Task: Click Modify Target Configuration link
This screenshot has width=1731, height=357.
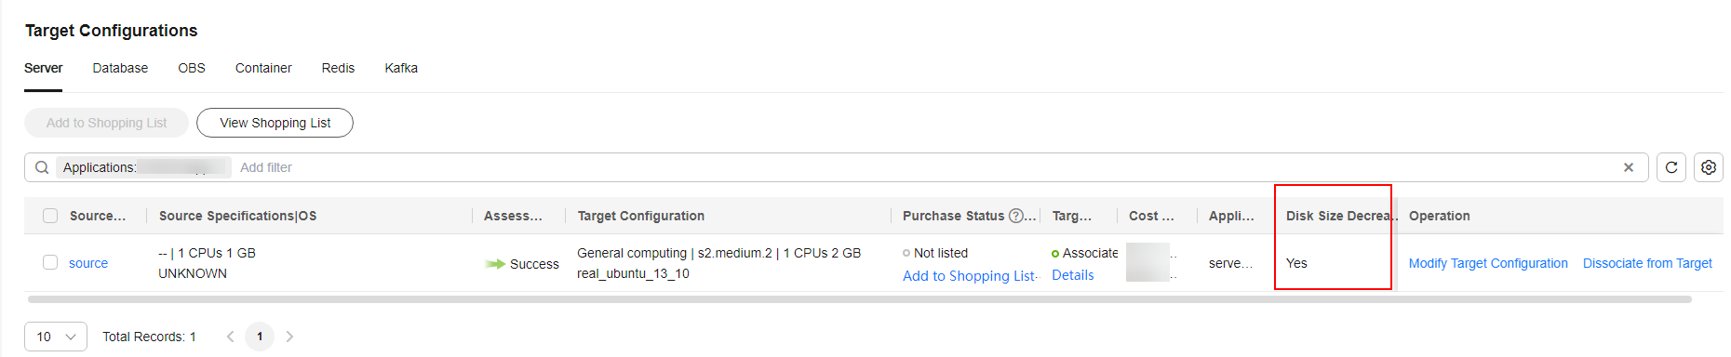Action: 1488,263
